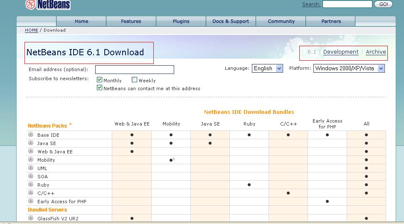Click the GlassFish V2 UR2 row label
Screen dimensions: 404x224
pos(58,219)
